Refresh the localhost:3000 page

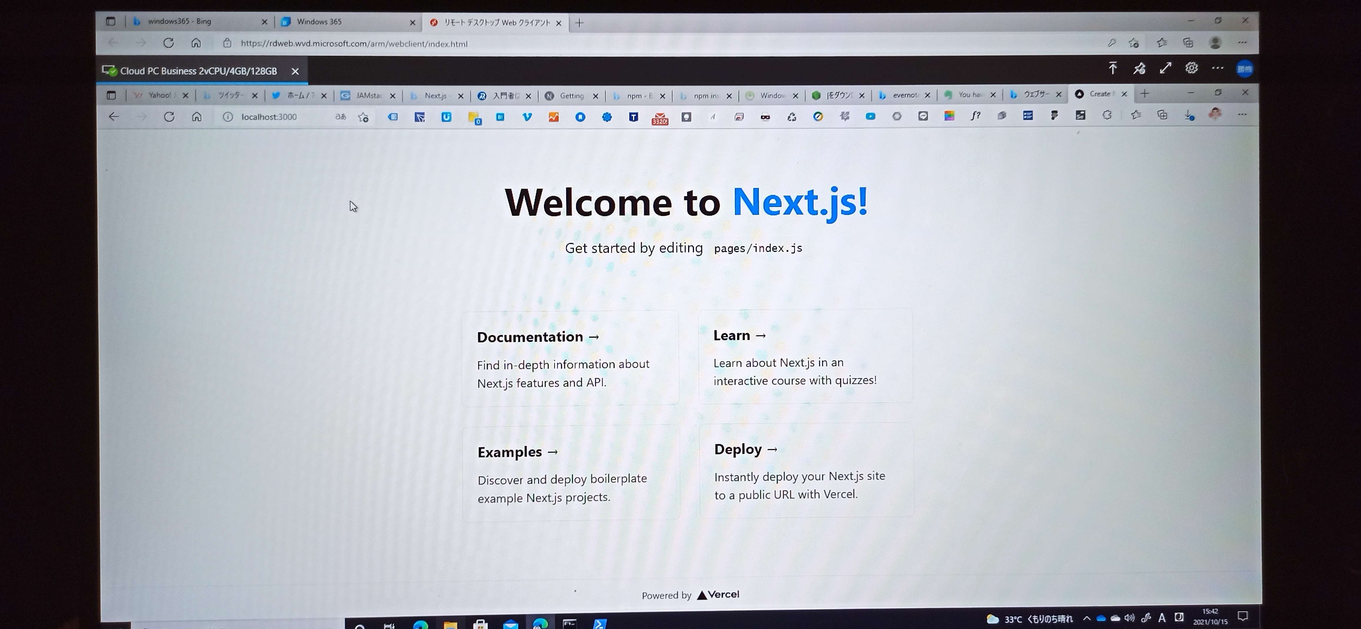pos(169,117)
